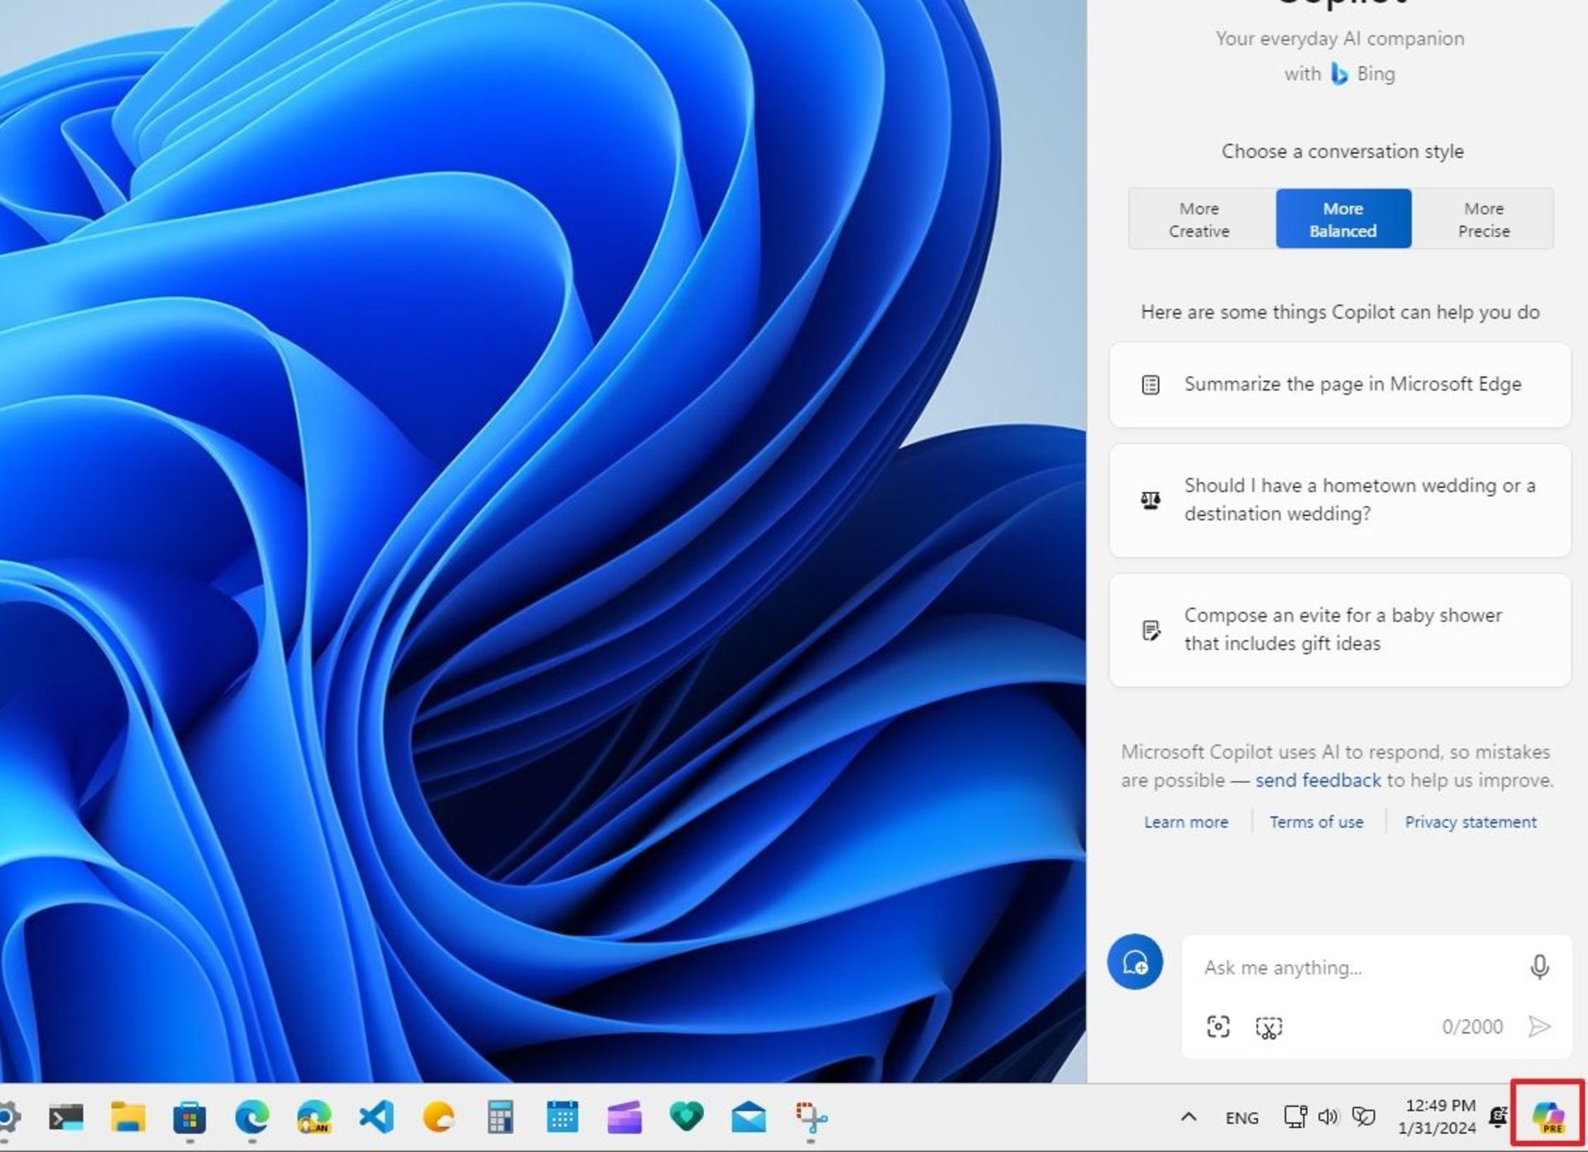The image size is (1588, 1152).
Task: Click the New topic button
Action: pos(1135,962)
